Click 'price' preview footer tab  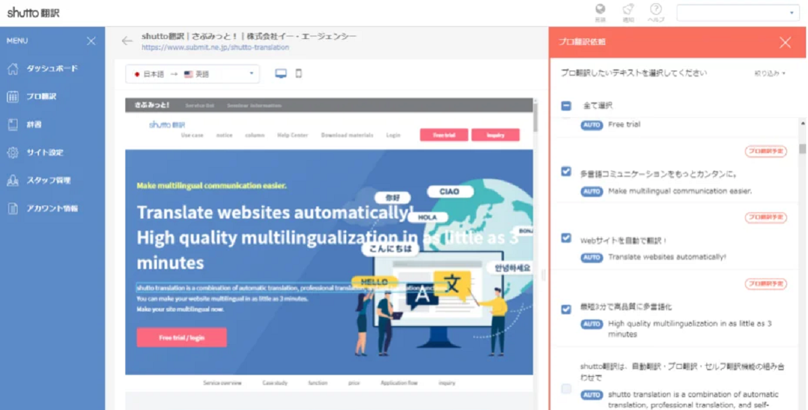coord(354,383)
